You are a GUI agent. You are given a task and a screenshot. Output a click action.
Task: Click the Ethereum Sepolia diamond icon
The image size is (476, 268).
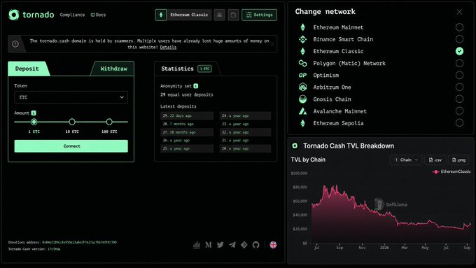302,123
